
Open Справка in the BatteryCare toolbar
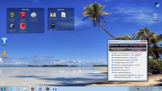(x=134, y=45)
